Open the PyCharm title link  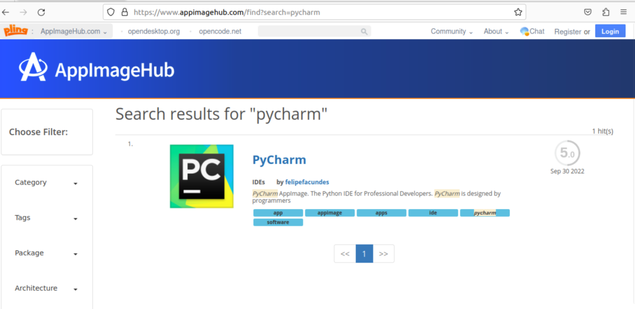(x=279, y=160)
